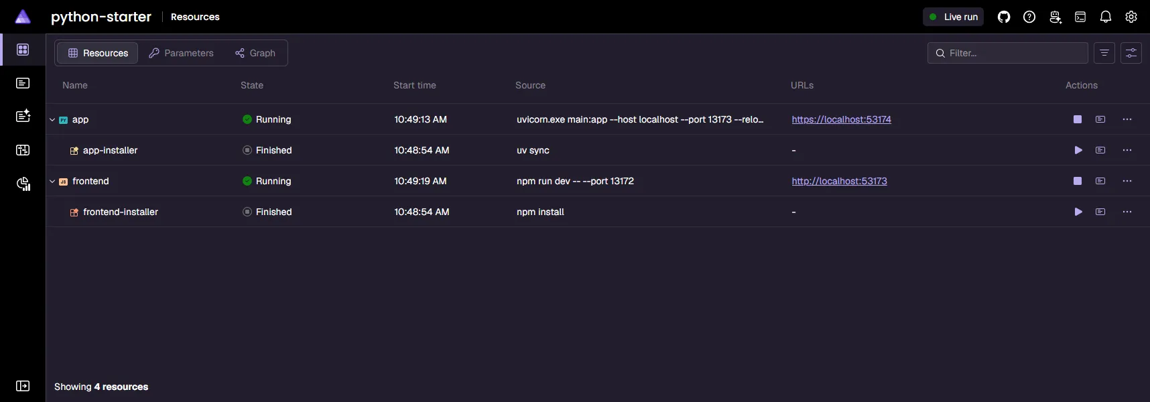Screen dimensions: 1150x402
Task: Open the Traces sidebar icon
Action: click(23, 150)
